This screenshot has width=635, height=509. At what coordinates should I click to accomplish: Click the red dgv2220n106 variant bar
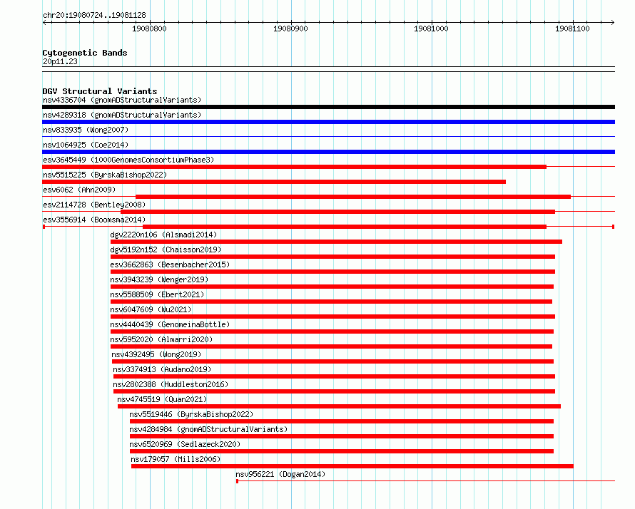point(336,242)
